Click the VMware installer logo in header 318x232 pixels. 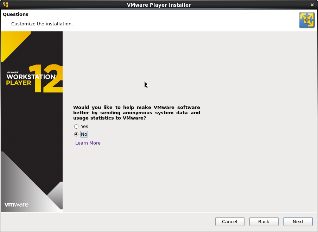pyautogui.click(x=306, y=20)
